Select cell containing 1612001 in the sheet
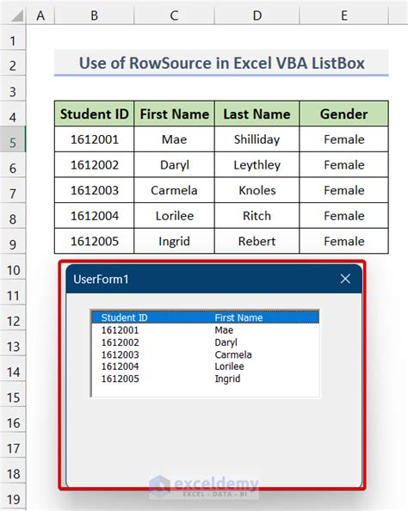This screenshot has height=511, width=408. click(95, 139)
